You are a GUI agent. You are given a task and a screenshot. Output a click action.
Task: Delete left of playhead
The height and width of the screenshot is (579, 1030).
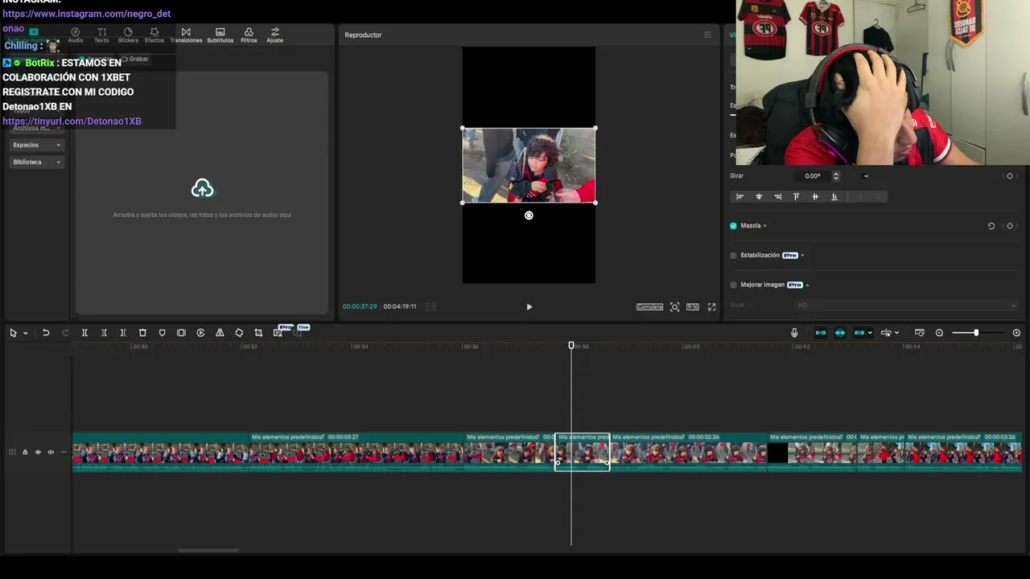point(104,333)
